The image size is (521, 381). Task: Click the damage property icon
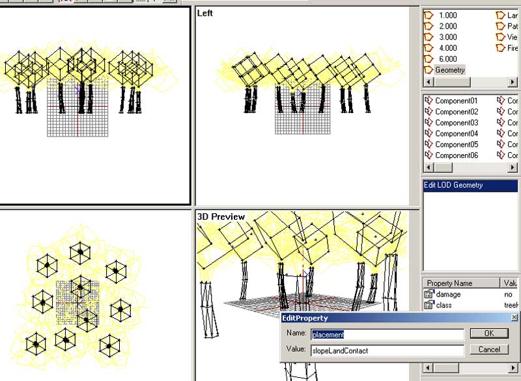429,295
